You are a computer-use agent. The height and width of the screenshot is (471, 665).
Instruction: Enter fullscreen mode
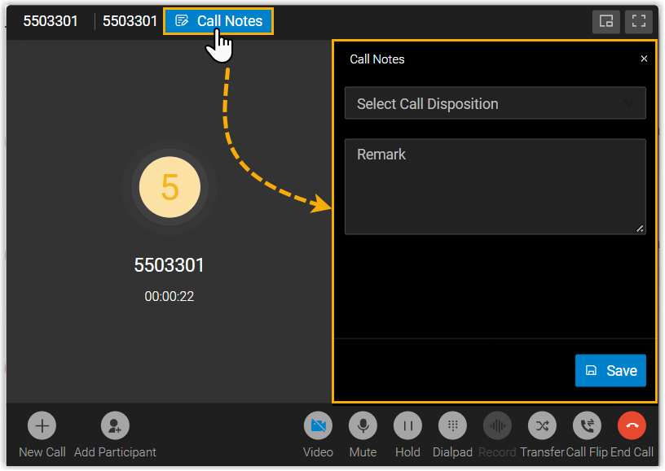[638, 21]
